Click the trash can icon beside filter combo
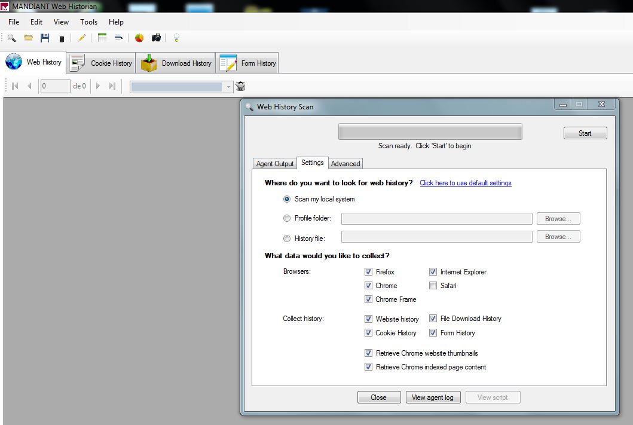This screenshot has width=633, height=425. [241, 86]
